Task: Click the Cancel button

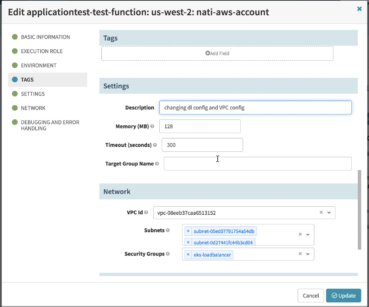Action: (x=311, y=295)
